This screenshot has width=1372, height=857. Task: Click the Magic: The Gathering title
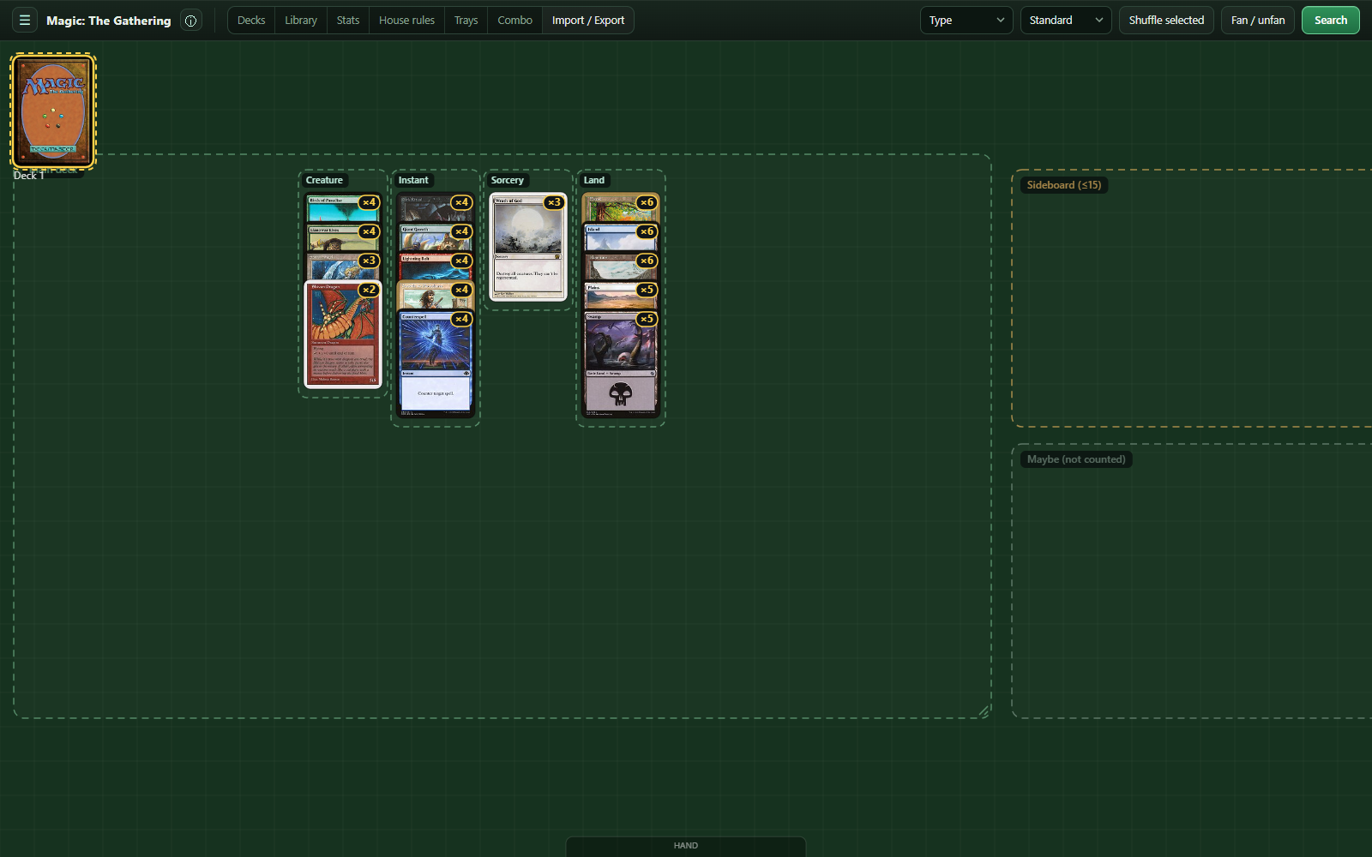coord(109,21)
